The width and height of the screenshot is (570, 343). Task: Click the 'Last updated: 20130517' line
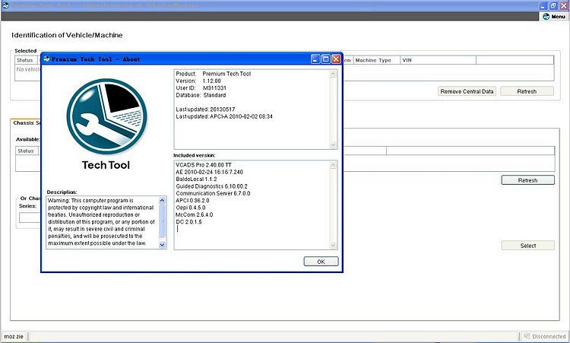pos(205,109)
